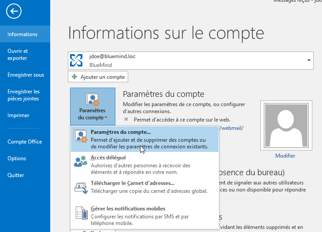
Task: Open Compte Office in the sidebar
Action: (25, 142)
